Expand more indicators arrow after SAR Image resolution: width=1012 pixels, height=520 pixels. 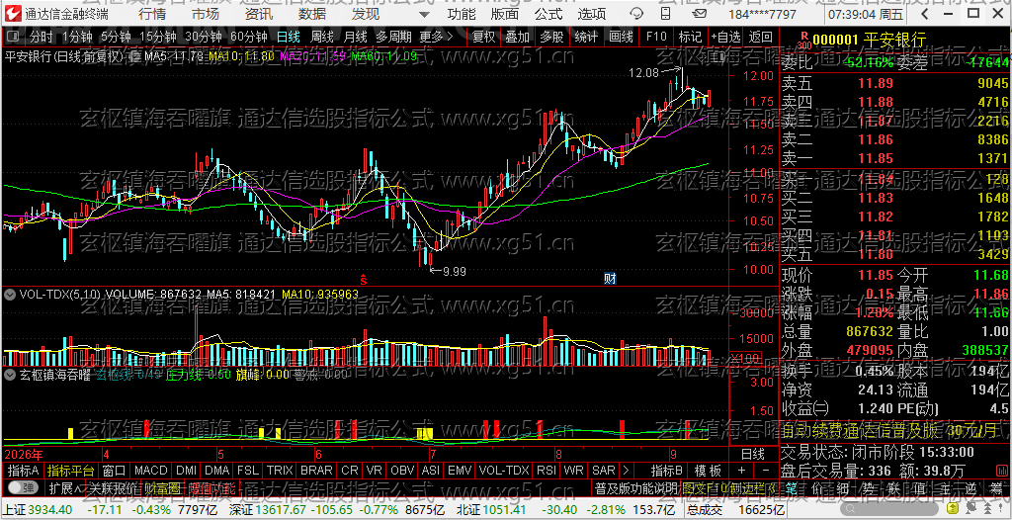point(626,471)
